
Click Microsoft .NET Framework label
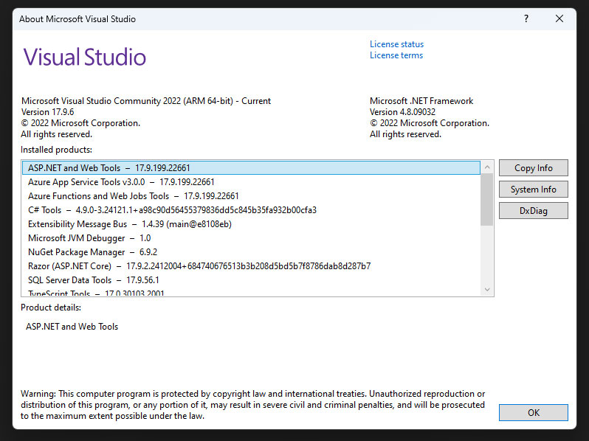421,101
